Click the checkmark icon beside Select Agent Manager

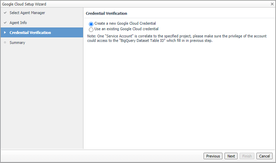tap(5, 13)
